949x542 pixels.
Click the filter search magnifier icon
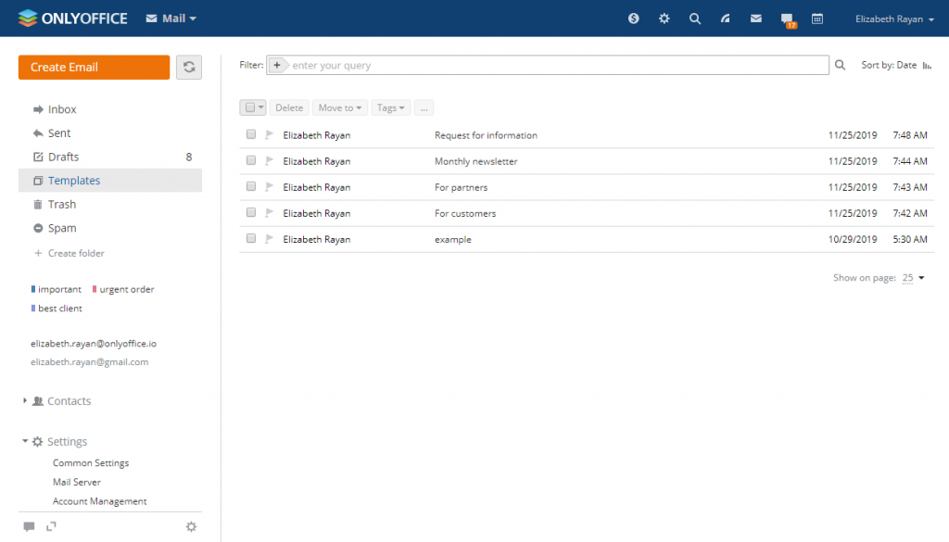tap(840, 65)
